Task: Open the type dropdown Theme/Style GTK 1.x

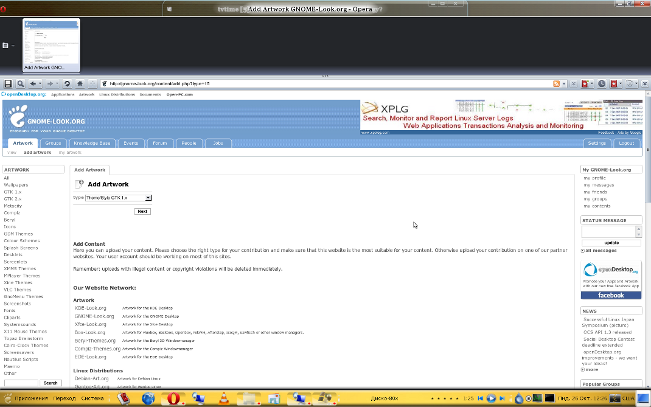Action: (x=118, y=198)
